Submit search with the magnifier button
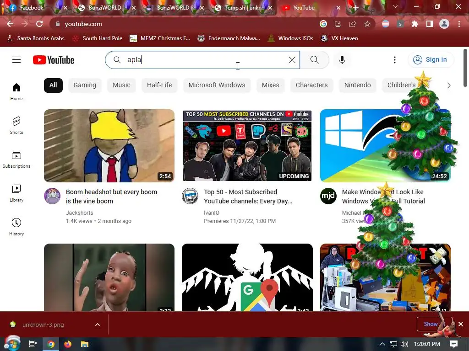 (x=314, y=60)
